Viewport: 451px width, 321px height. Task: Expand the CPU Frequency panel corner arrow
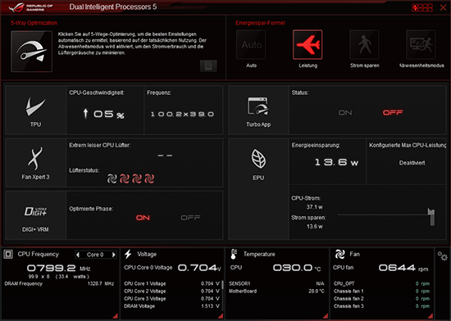(x=116, y=316)
